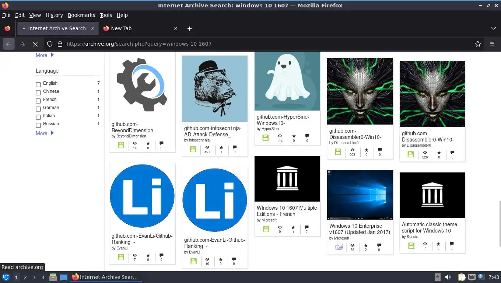Open WIndows 10 1607 Multiple Editions - French
Screen dimensions: 501x283
[x=287, y=211]
